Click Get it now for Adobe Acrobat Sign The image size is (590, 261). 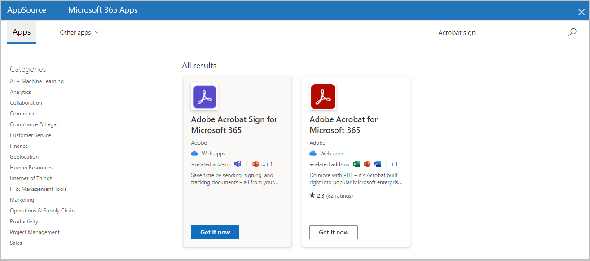coord(215,232)
